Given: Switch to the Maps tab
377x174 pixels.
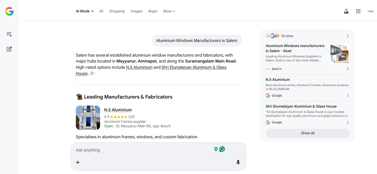Looking at the screenshot, I should (153, 11).
